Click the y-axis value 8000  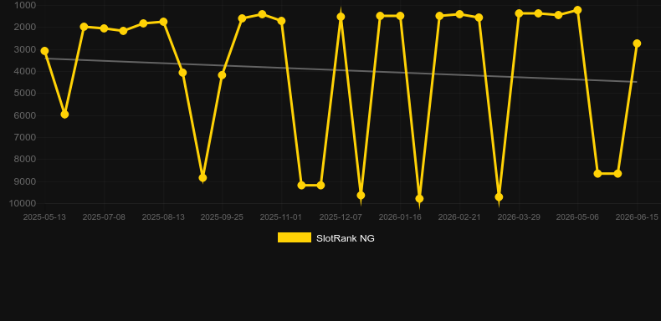[25, 159]
